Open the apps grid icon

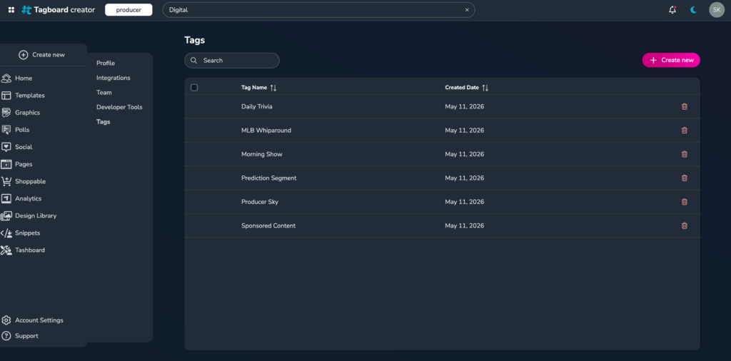pos(11,10)
